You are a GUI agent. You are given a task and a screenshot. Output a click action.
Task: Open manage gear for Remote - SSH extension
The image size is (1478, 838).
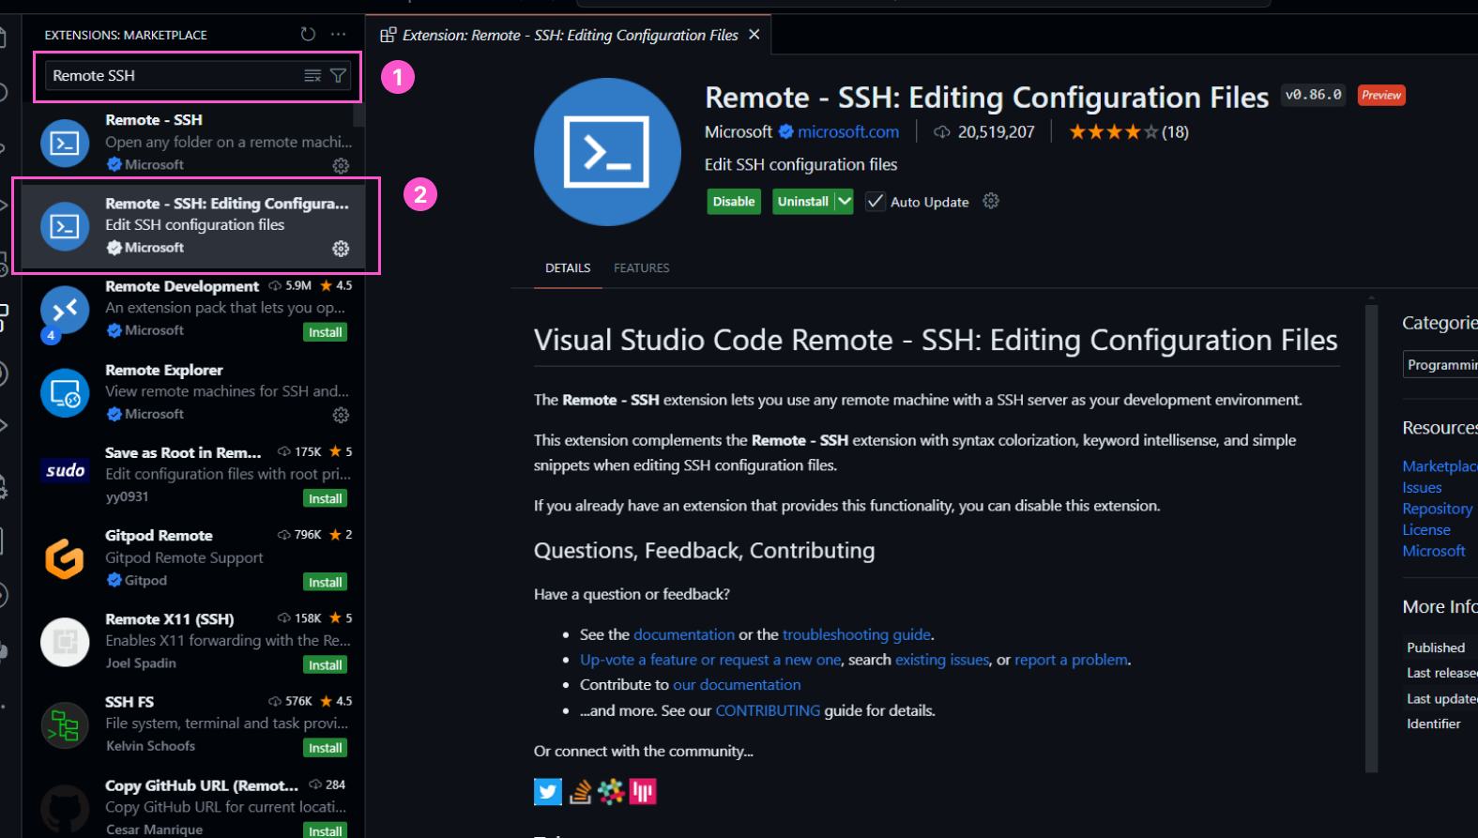click(341, 165)
